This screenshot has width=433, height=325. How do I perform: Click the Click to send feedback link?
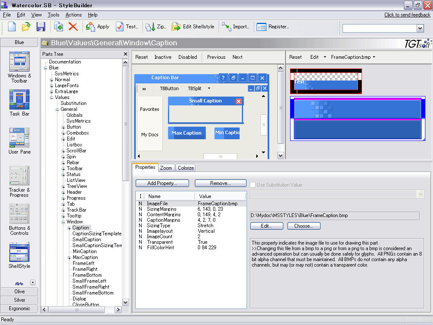click(x=407, y=15)
